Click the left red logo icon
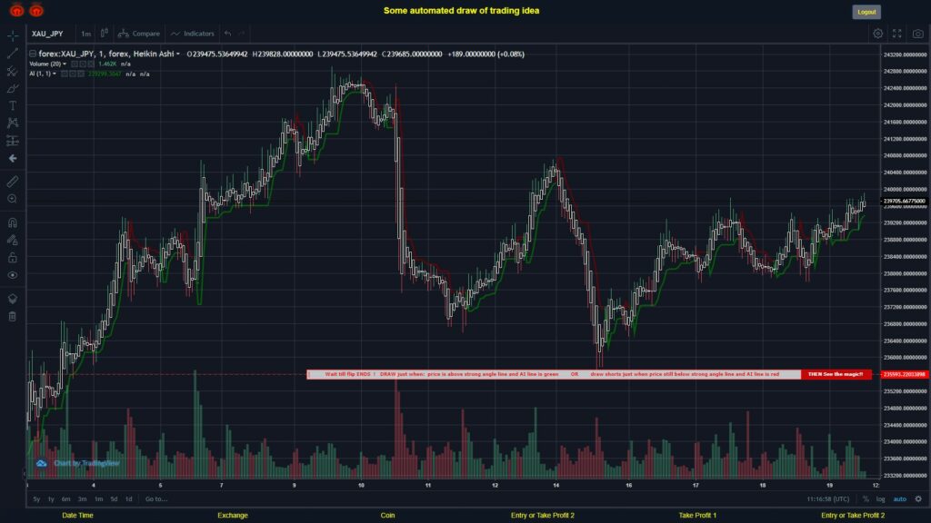 tap(16, 10)
